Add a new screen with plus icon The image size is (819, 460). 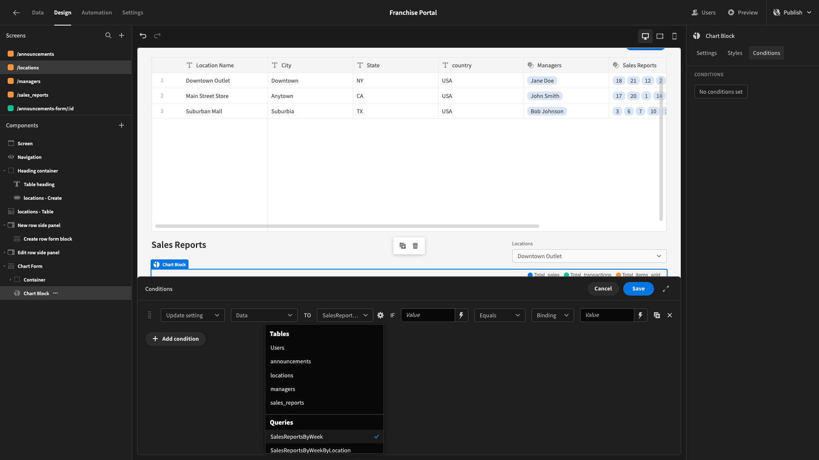click(122, 35)
